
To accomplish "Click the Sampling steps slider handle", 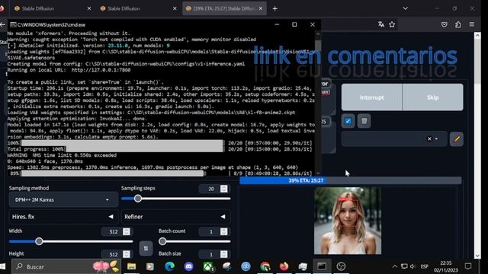I will (x=138, y=199).
